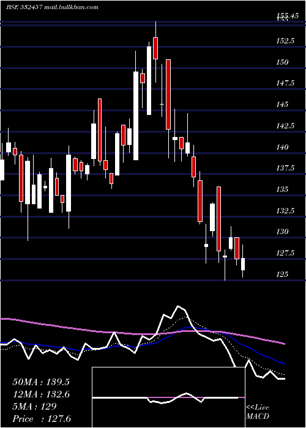306x428 pixels.
Task: Click the 150 price axis label
Action: 282,62
